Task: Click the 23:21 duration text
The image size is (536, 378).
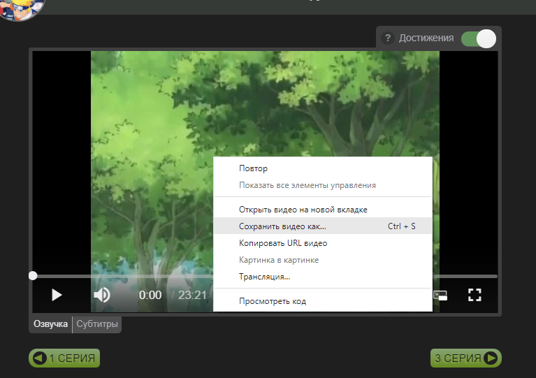Action: 192,295
